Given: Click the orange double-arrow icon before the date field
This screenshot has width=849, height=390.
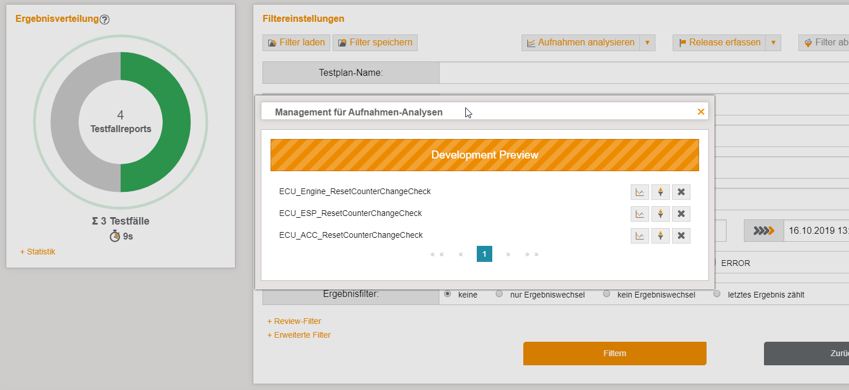Looking at the screenshot, I should 764,230.
